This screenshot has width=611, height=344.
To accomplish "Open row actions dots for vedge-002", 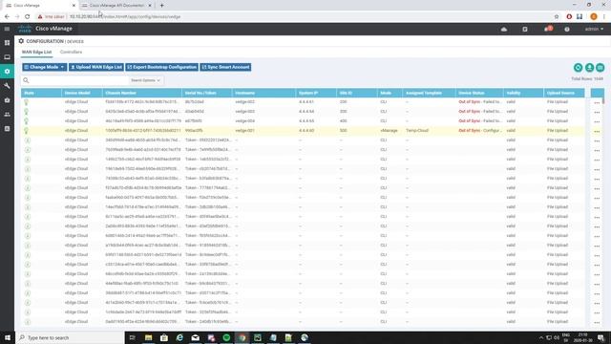I will pos(597,102).
